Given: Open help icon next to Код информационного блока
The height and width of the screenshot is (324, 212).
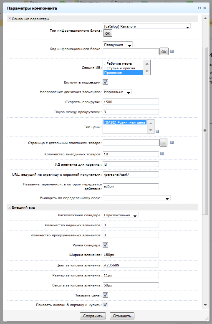Looking at the screenshot, I should [172, 51].
